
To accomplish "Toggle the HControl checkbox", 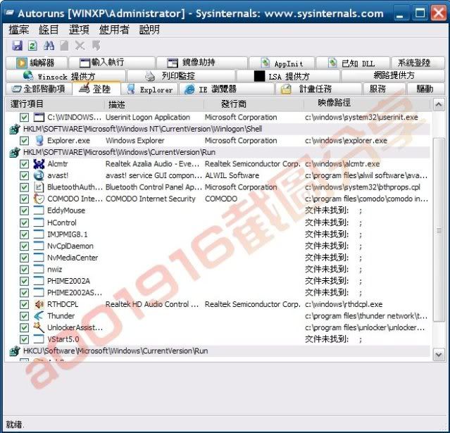I will 25,222.
